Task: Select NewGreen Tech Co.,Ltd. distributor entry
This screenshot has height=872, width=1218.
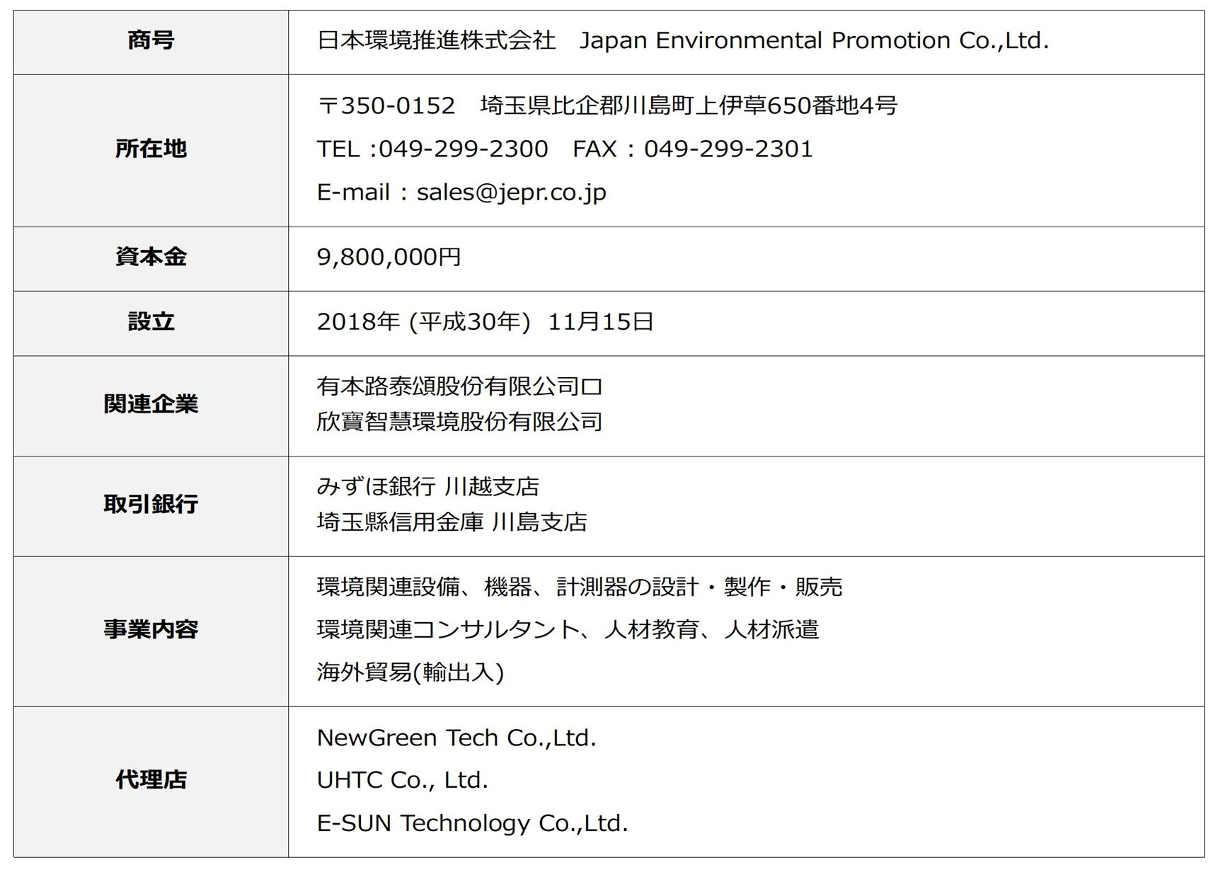Action: (x=456, y=738)
